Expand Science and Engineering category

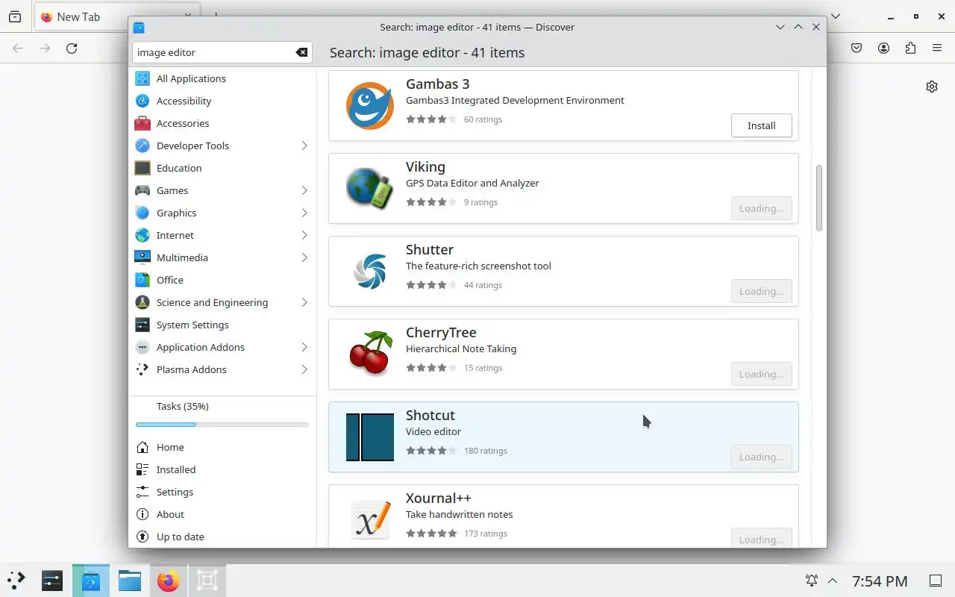pyautogui.click(x=304, y=302)
